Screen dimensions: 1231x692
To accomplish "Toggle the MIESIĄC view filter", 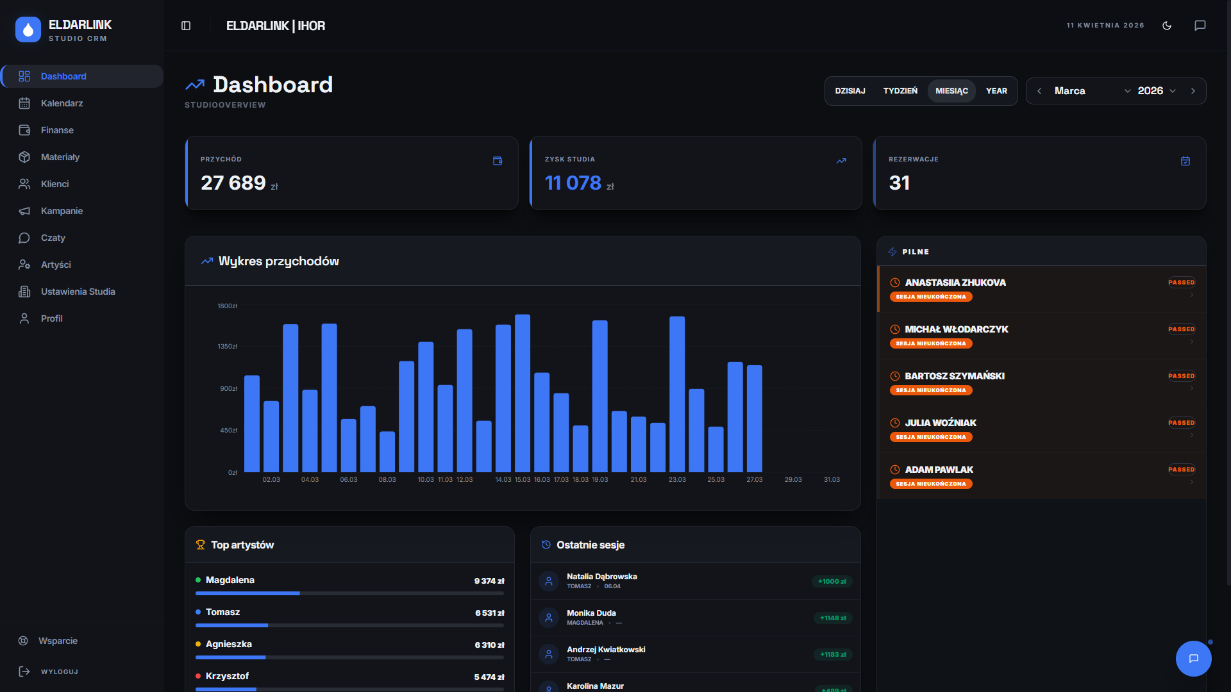I will tap(951, 91).
